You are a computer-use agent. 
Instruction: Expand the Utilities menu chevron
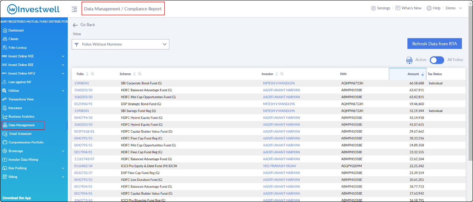pyautogui.click(x=63, y=91)
